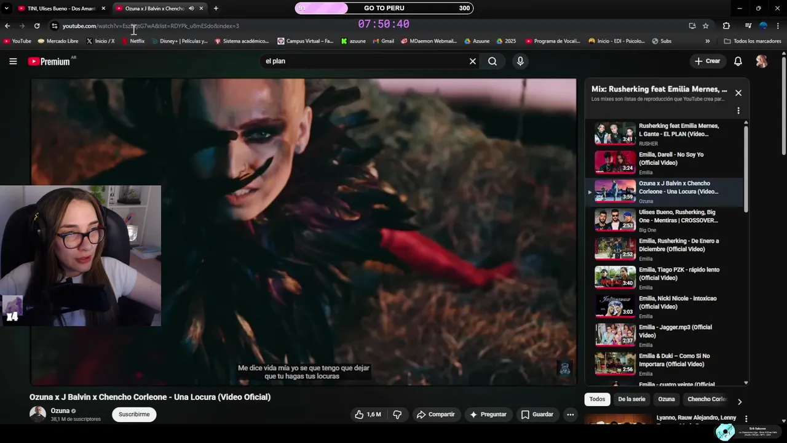Close the Mix playlist panel
The image size is (787, 443).
pyautogui.click(x=738, y=93)
